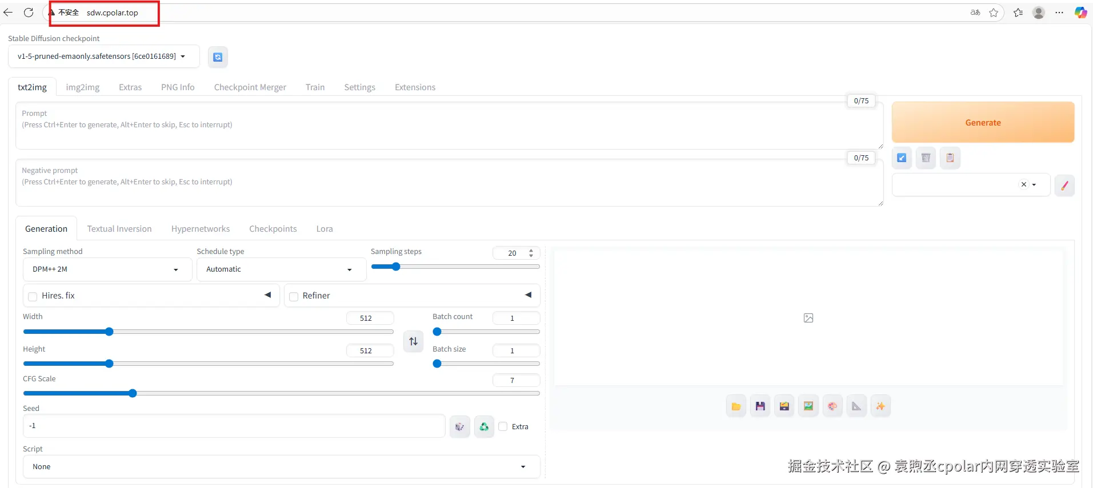Image resolution: width=1093 pixels, height=488 pixels.
Task: Send to inpaint with the palette icon
Action: point(832,406)
